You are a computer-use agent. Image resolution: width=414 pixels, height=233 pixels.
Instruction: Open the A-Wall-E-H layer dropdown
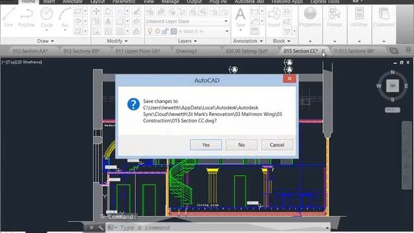(202, 32)
